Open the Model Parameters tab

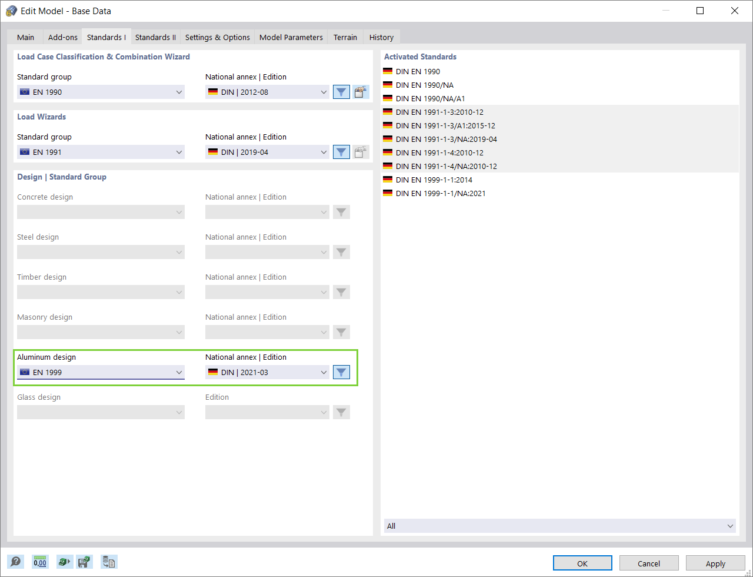[291, 37]
